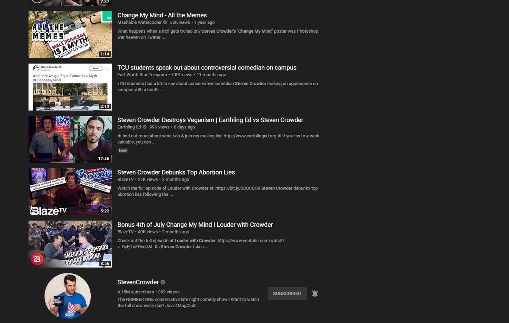Click description starting 'What happens when a troll'
Viewport: 509px width, 323px height.
point(218,34)
